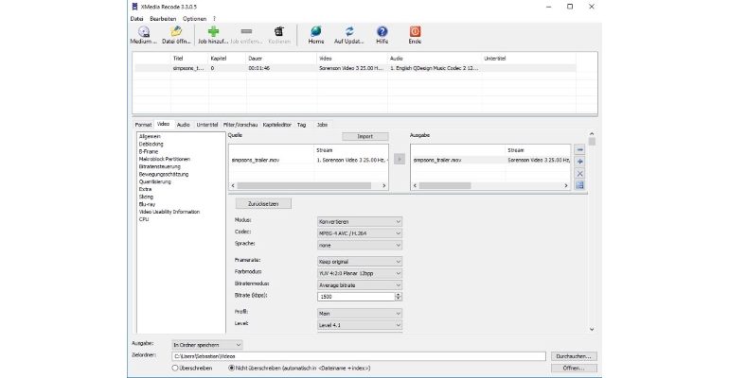
Task: Click the Zurücksetzen button
Action: [263, 203]
